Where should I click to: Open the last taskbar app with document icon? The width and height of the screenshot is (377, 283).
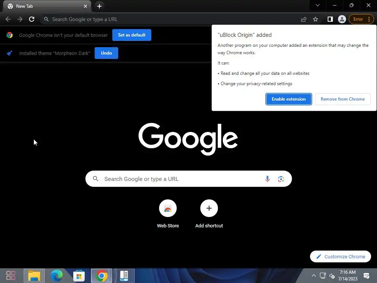[124, 276]
